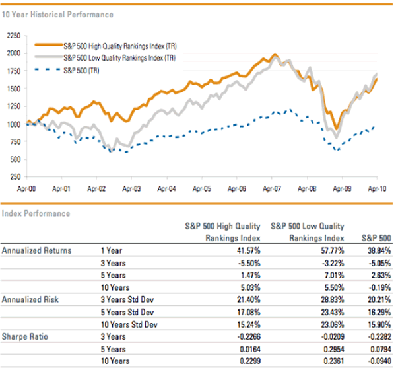Click the "S&P 500" table column header
This screenshot has height=370, width=396.
[x=376, y=237]
